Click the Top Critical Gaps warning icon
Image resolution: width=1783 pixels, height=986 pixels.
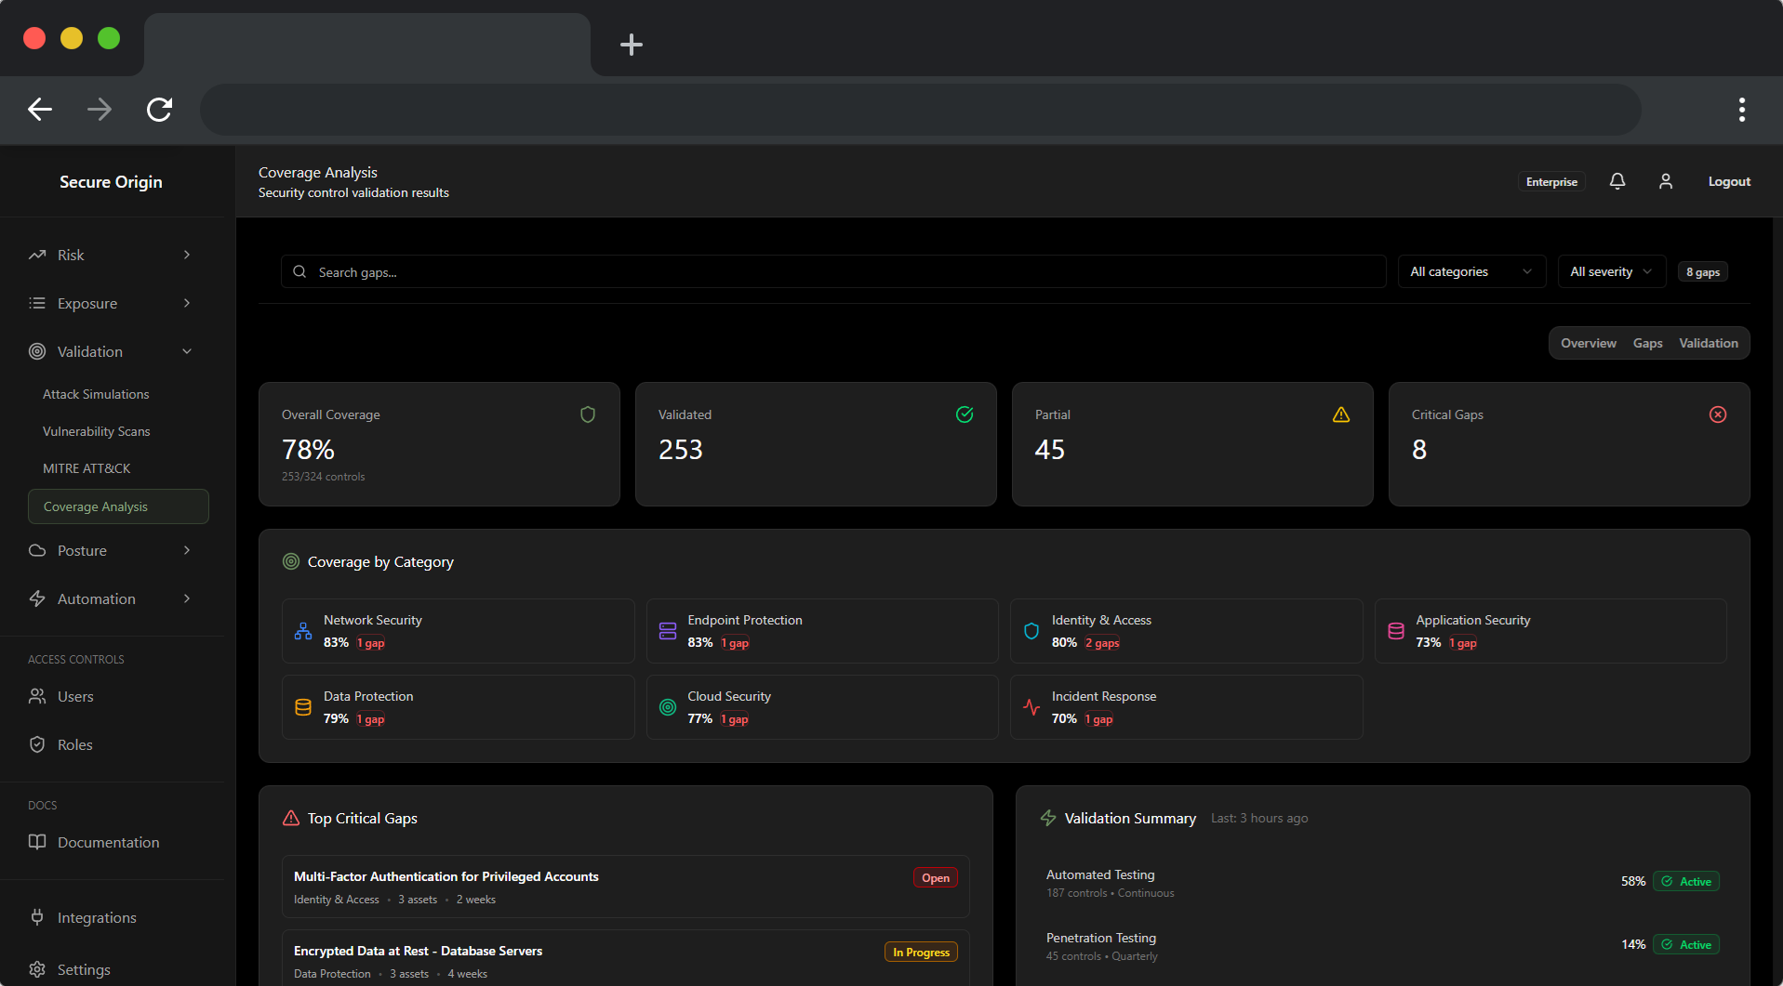[291, 818]
